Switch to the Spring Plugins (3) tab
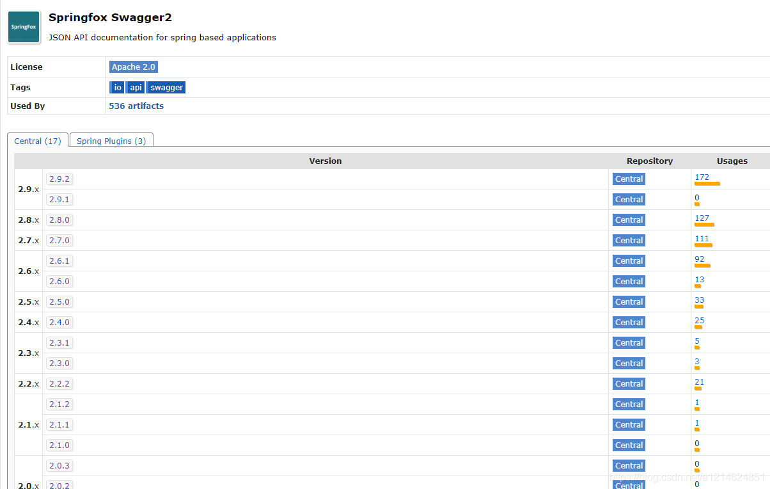The width and height of the screenshot is (770, 489). pyautogui.click(x=111, y=141)
